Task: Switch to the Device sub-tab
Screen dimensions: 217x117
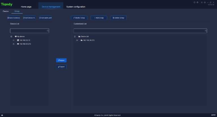Action: [x=6, y=11]
